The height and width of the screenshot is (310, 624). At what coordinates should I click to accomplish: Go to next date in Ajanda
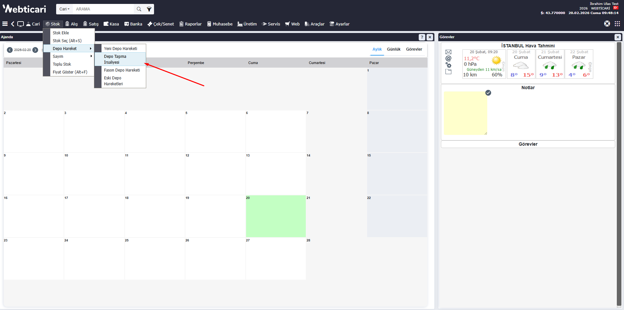click(x=35, y=50)
